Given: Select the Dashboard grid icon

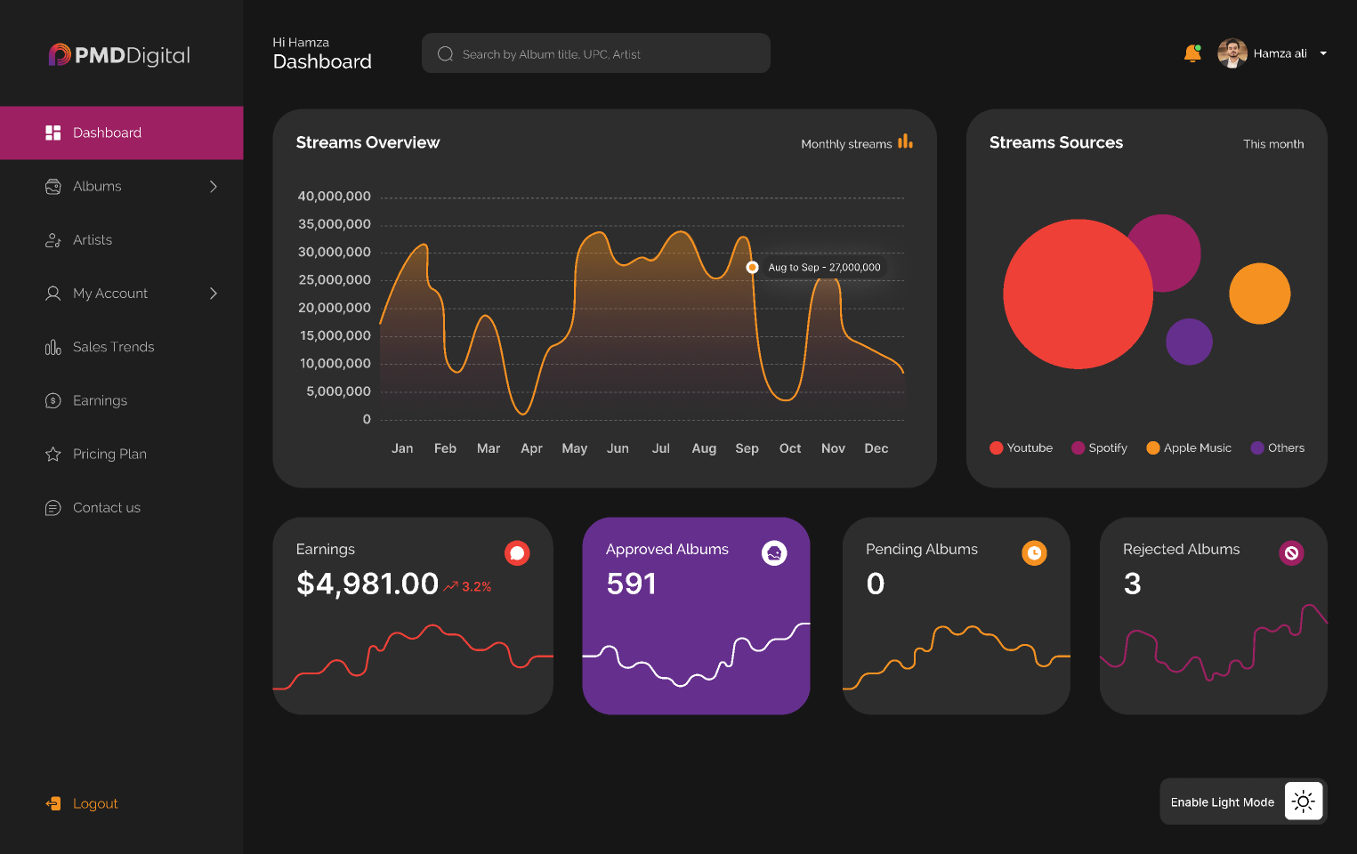Looking at the screenshot, I should (53, 133).
